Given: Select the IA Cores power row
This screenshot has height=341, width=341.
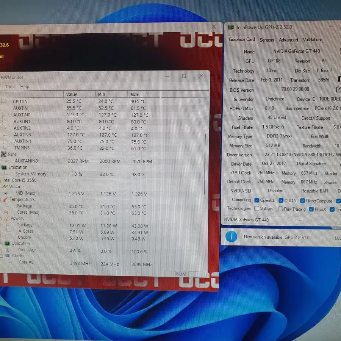Looking at the screenshot, I should 105,232.
